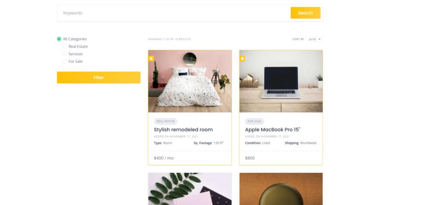The image size is (427, 205).
Task: Open the green leaf plant listing image
Action: click(x=190, y=189)
